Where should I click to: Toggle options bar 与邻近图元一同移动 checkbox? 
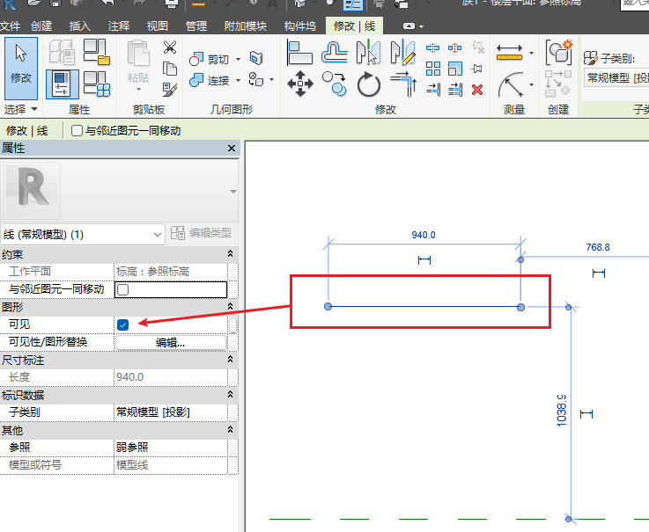pos(77,131)
